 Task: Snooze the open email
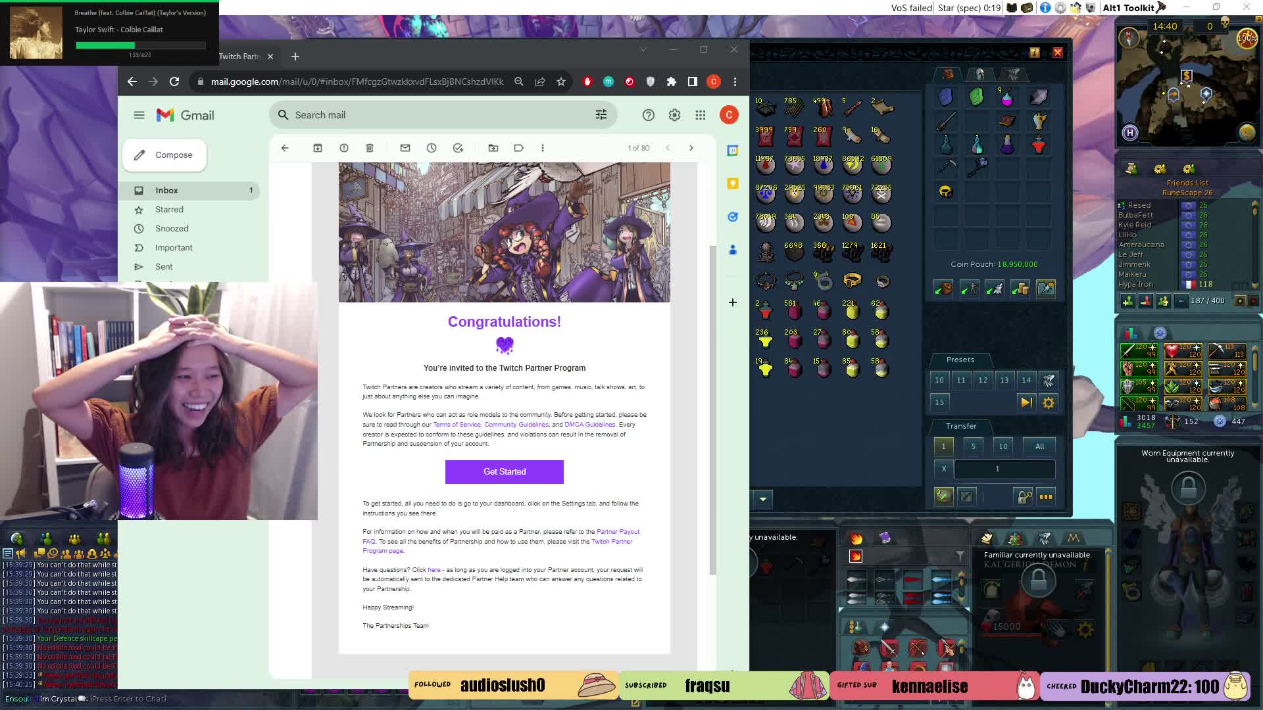(x=432, y=148)
